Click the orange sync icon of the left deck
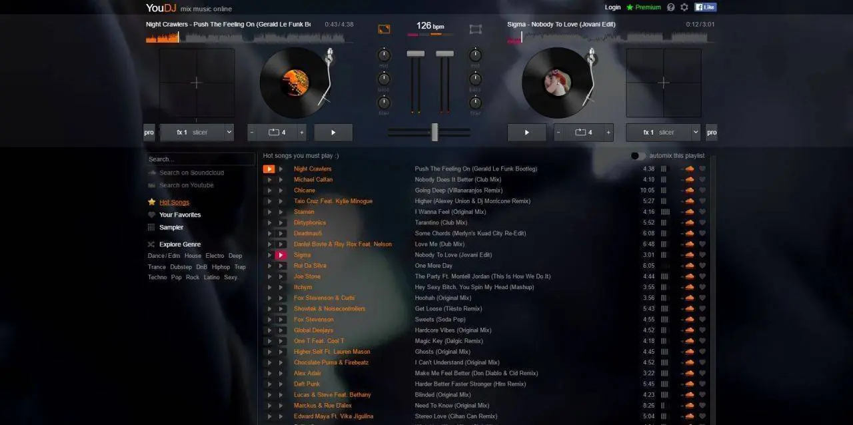The image size is (853, 425). coord(384,29)
